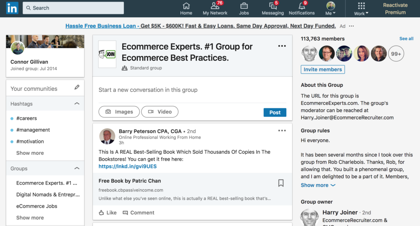Open the LinkedIn logo home link
The width and height of the screenshot is (420, 226).
click(x=12, y=8)
